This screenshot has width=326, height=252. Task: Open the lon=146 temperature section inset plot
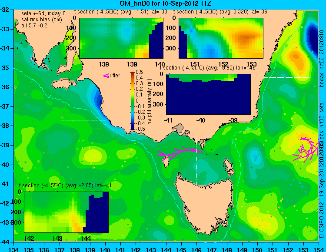click(x=209, y=94)
